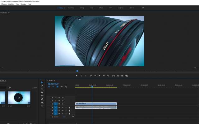Toggle track output eye for middle video track

(62, 101)
